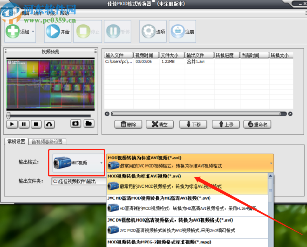This screenshot has width=307, height=247.
Task: Pause the preview video
Action: [x=24, y=124]
